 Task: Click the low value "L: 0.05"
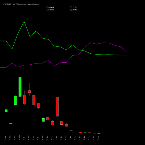[73, 10]
